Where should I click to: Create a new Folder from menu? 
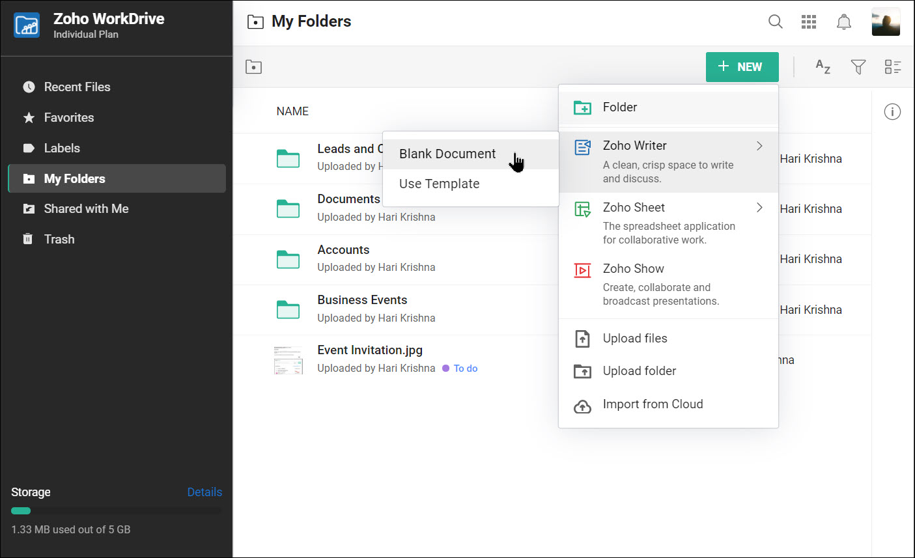(x=619, y=107)
